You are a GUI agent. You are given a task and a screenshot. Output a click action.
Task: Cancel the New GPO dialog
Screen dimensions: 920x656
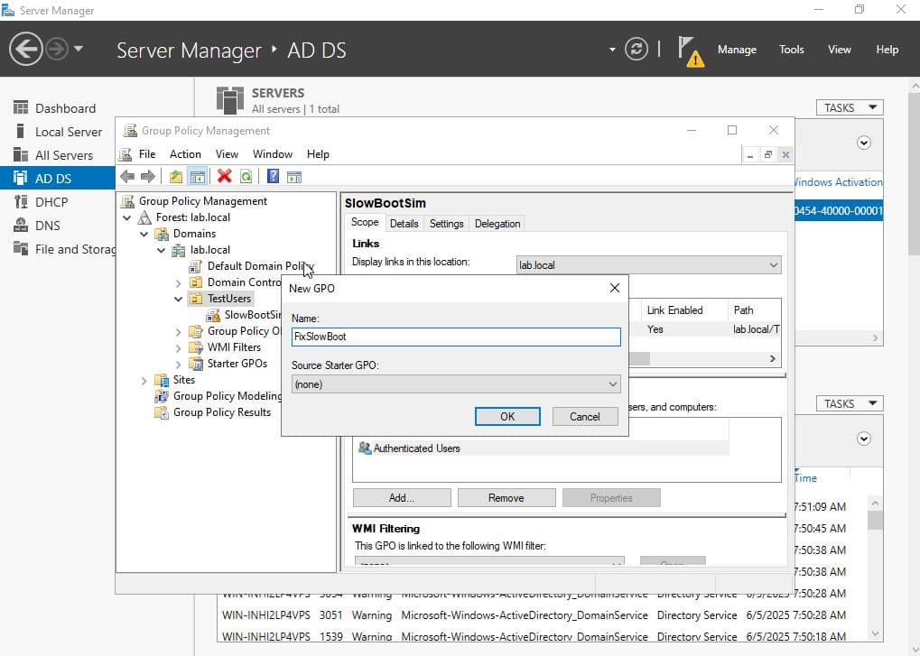[584, 416]
